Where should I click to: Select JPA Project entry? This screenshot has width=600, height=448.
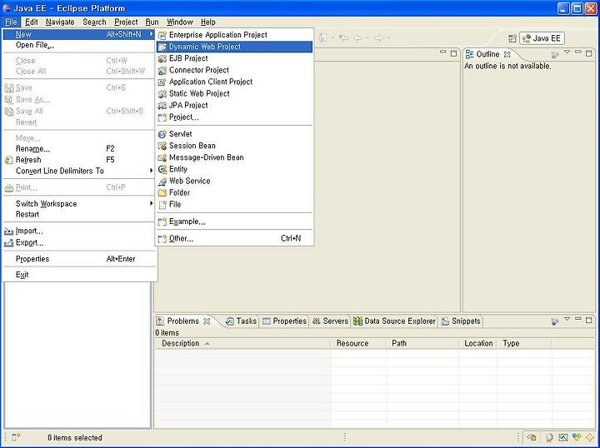234,106
